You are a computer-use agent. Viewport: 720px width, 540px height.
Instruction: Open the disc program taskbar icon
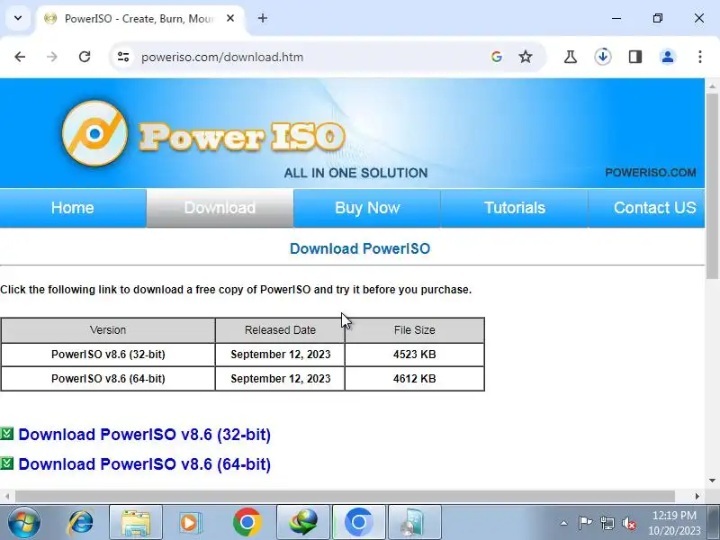click(x=415, y=523)
